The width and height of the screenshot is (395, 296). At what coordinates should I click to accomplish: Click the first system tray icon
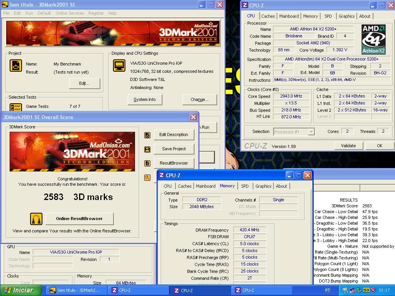pyautogui.click(x=345, y=290)
